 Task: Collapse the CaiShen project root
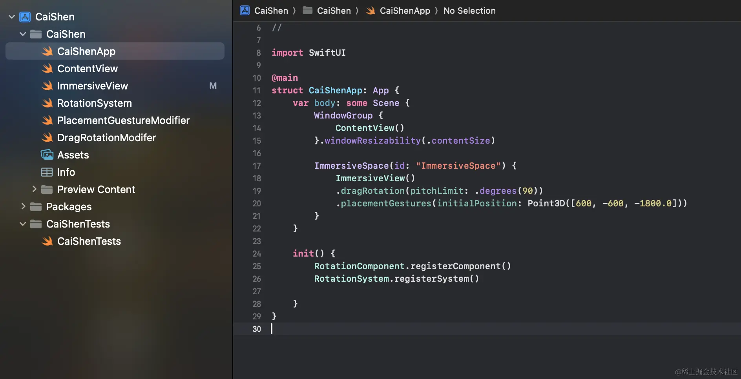pos(12,17)
